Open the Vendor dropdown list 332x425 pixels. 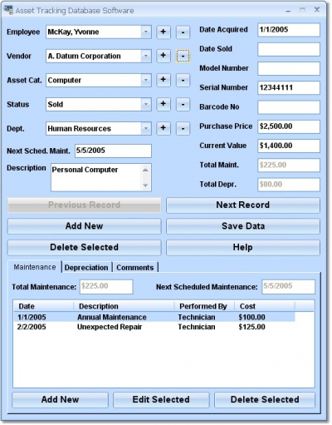click(x=146, y=56)
